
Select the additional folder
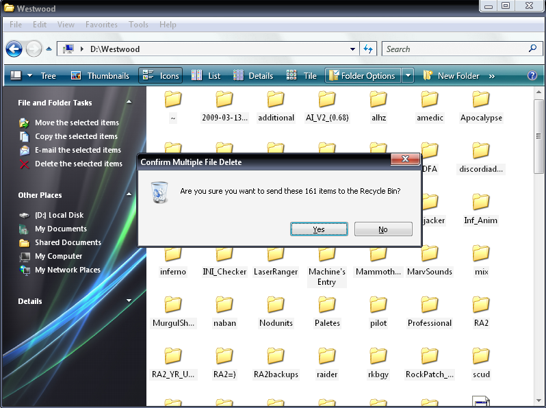(276, 107)
